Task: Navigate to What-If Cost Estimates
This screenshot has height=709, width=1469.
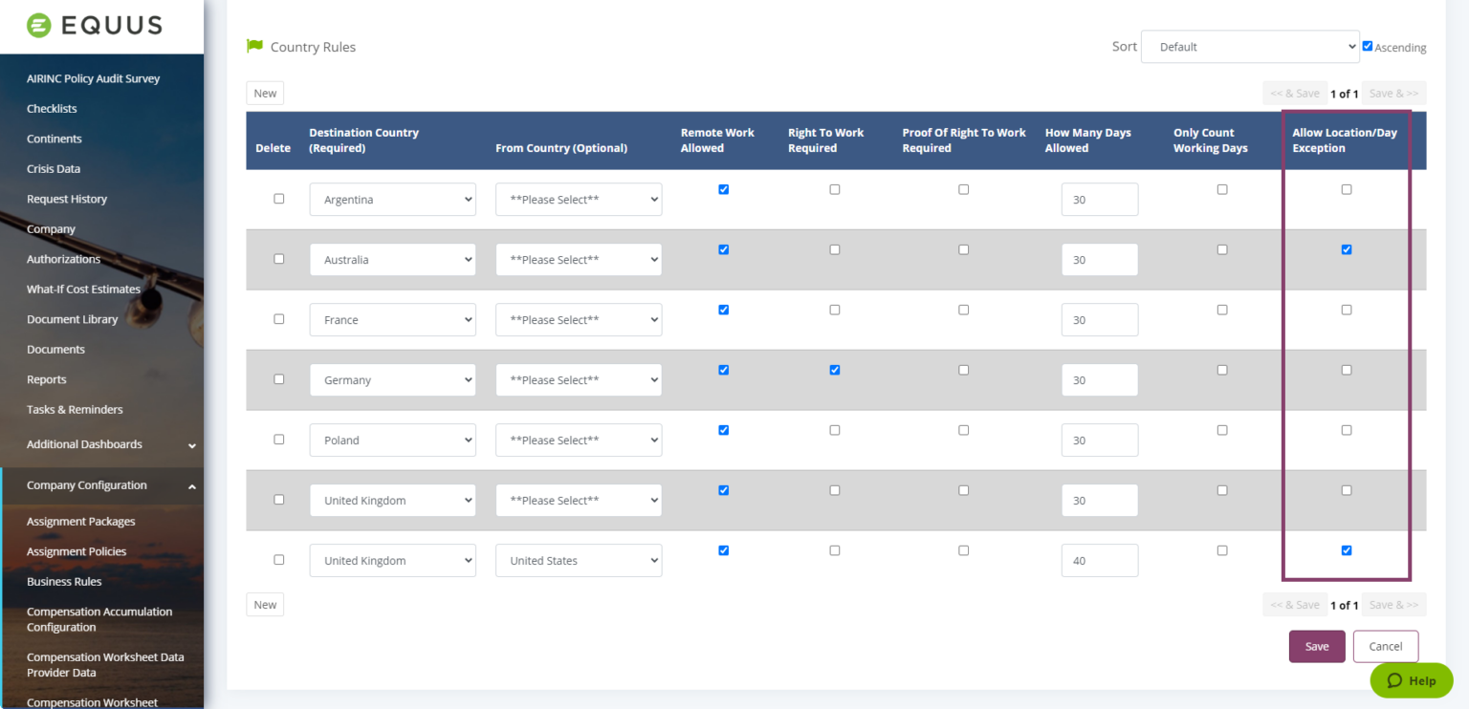Action: [83, 290]
